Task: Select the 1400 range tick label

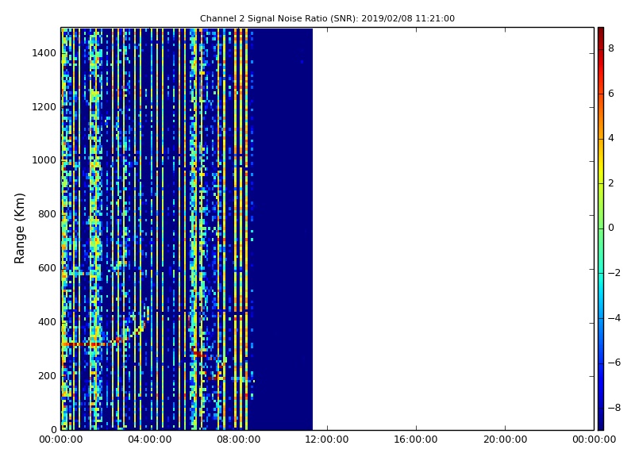Action: tap(44, 53)
